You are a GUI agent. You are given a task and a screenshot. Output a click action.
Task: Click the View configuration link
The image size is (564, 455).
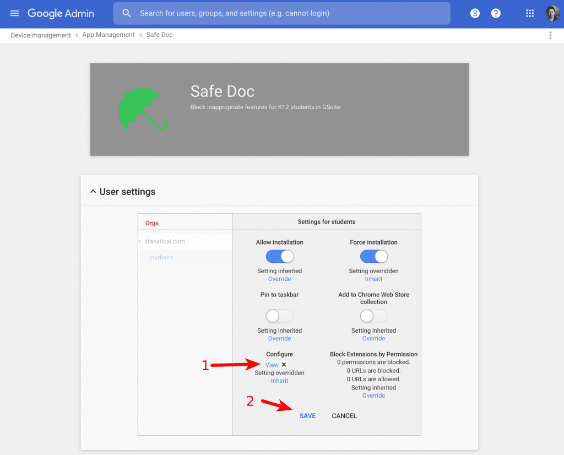(272, 365)
